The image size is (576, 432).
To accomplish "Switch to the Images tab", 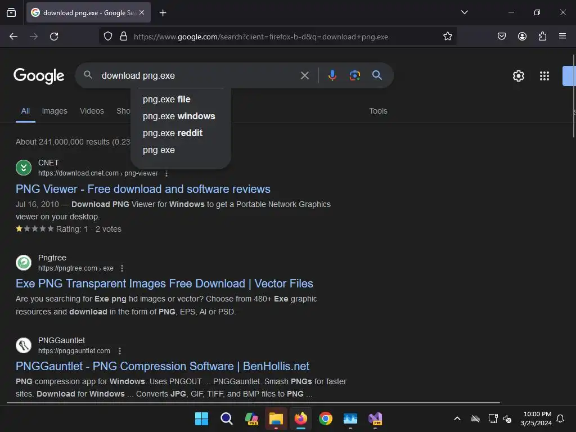I will (55, 111).
